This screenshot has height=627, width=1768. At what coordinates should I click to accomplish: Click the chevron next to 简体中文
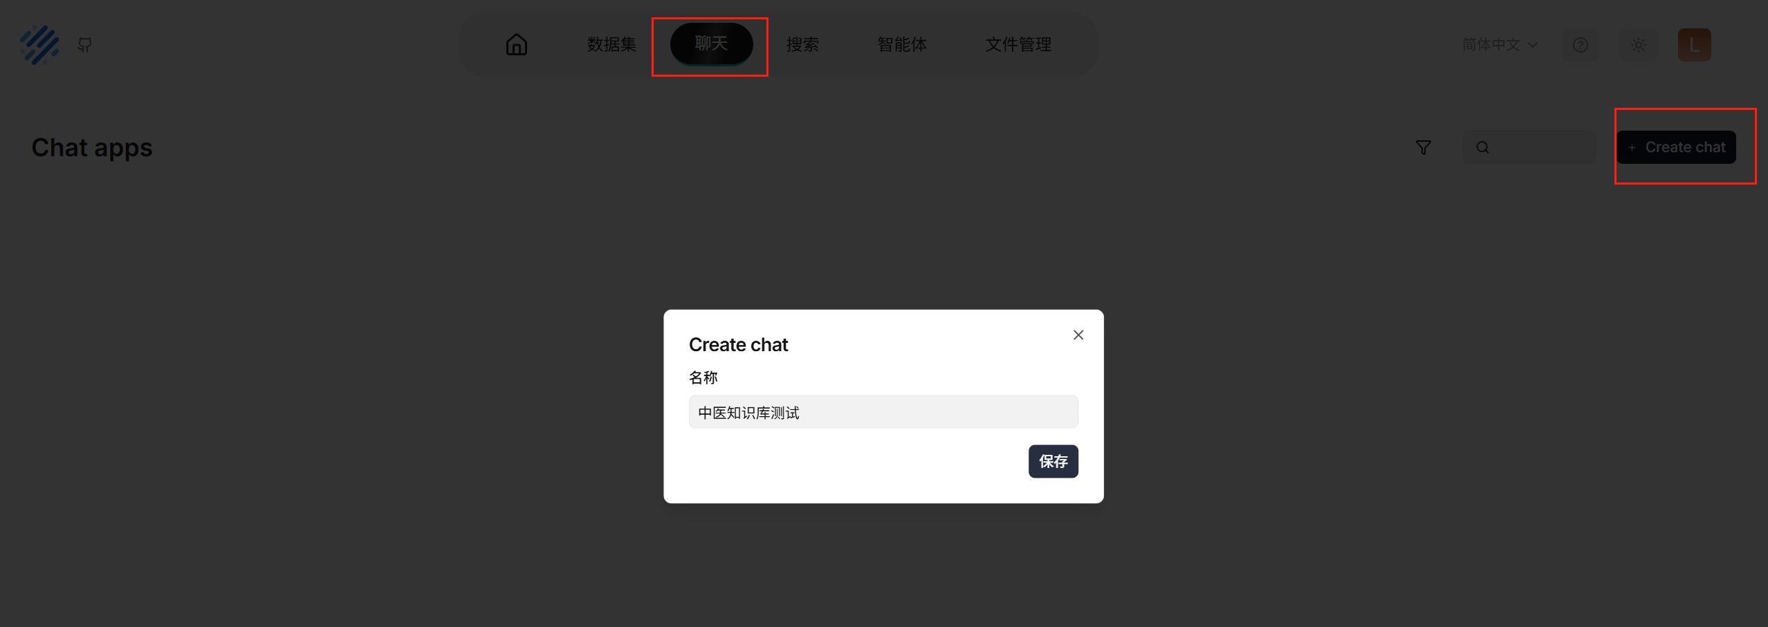(1533, 45)
